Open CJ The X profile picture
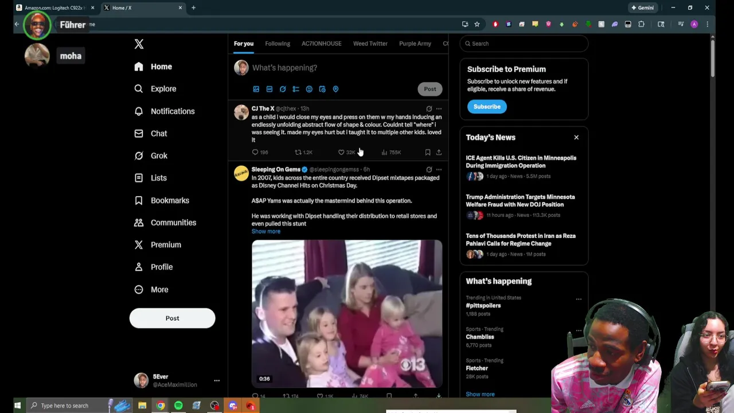 tap(241, 112)
